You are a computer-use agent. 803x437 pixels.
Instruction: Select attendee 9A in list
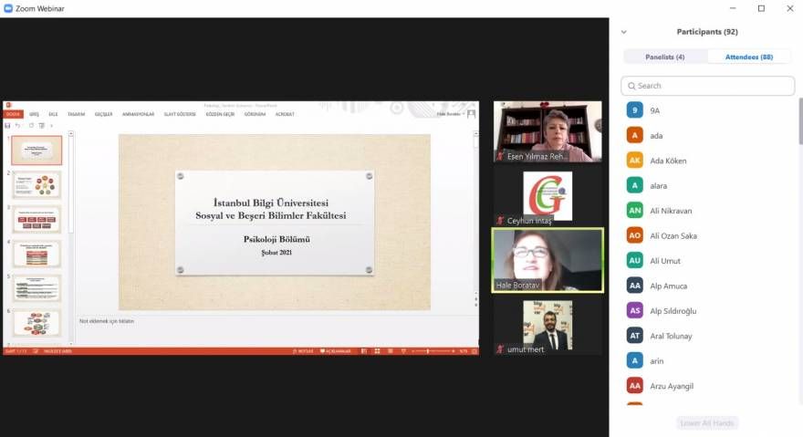tap(709, 110)
